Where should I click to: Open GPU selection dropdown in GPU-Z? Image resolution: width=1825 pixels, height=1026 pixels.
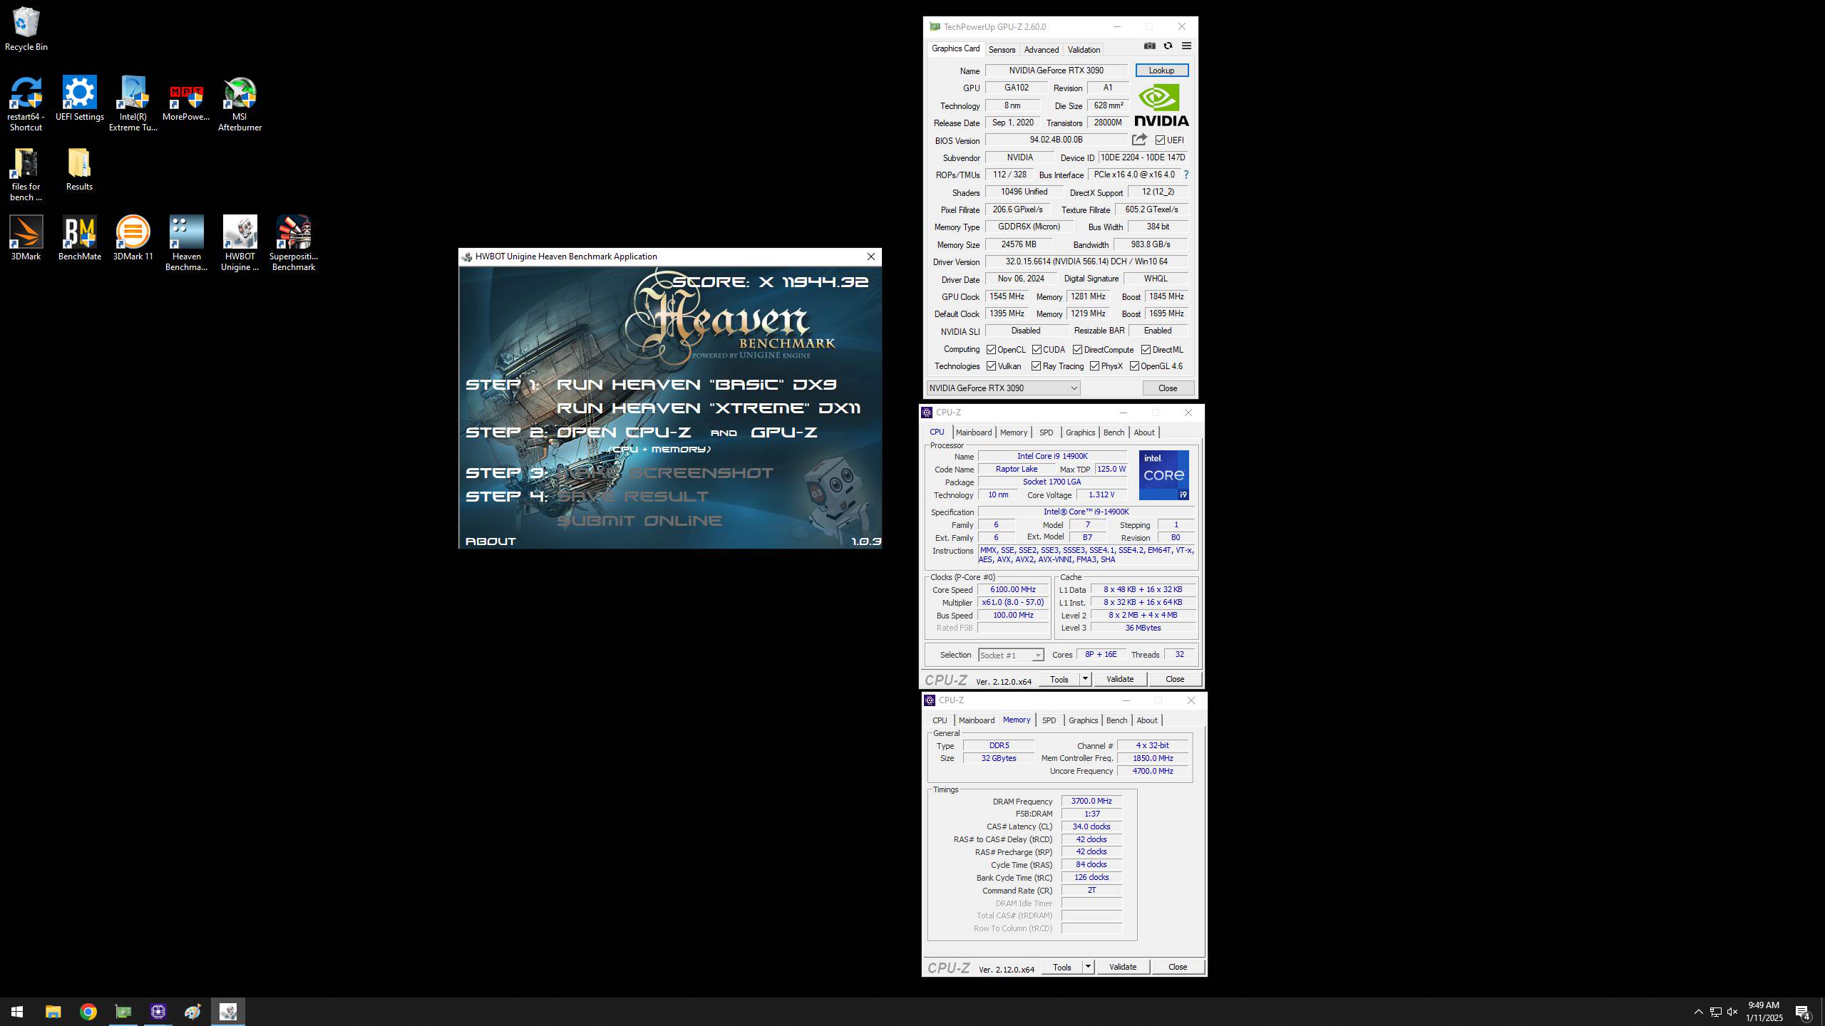tap(1003, 388)
